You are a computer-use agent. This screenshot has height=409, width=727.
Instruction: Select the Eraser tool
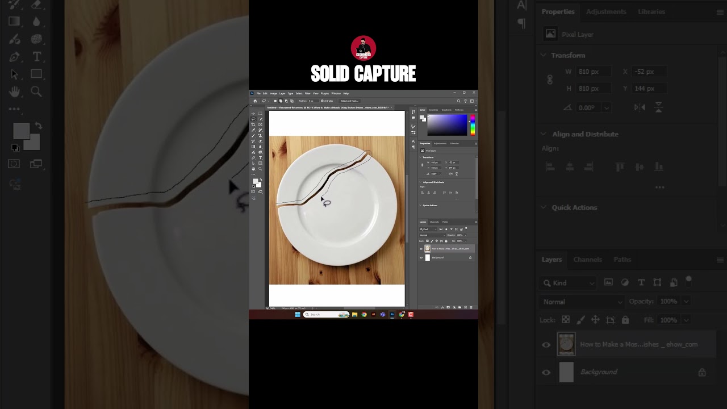pos(260,141)
